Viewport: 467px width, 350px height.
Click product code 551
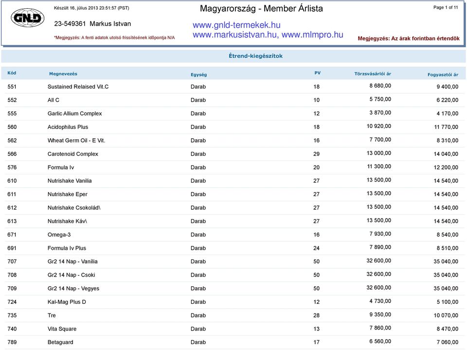click(12, 87)
